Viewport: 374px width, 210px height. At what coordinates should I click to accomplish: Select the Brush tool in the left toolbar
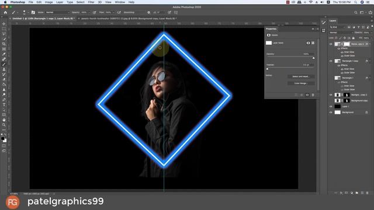(4, 64)
